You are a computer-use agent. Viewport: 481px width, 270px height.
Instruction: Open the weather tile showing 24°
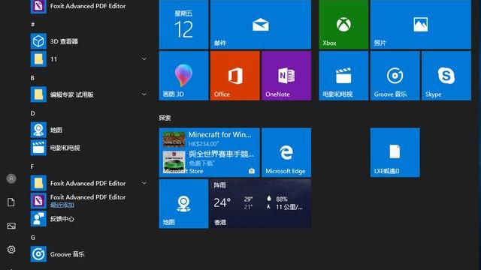261,203
